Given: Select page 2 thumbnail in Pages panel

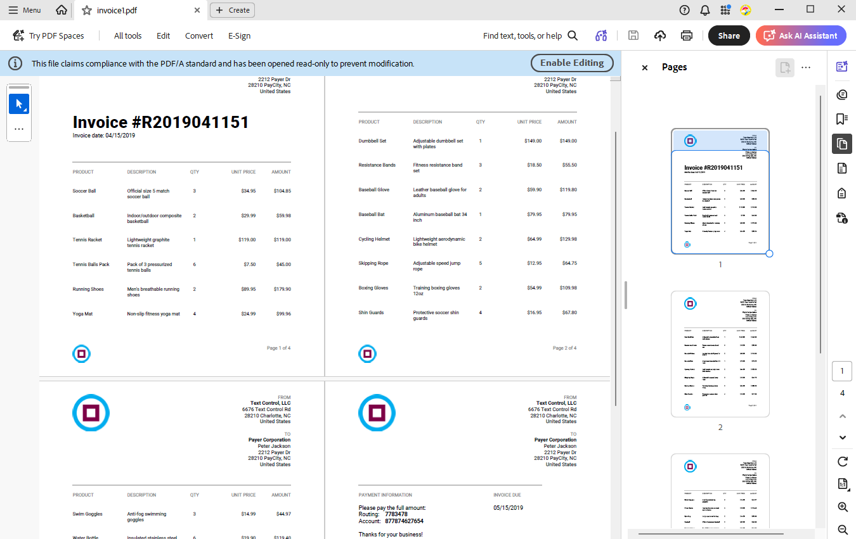Looking at the screenshot, I should point(720,353).
